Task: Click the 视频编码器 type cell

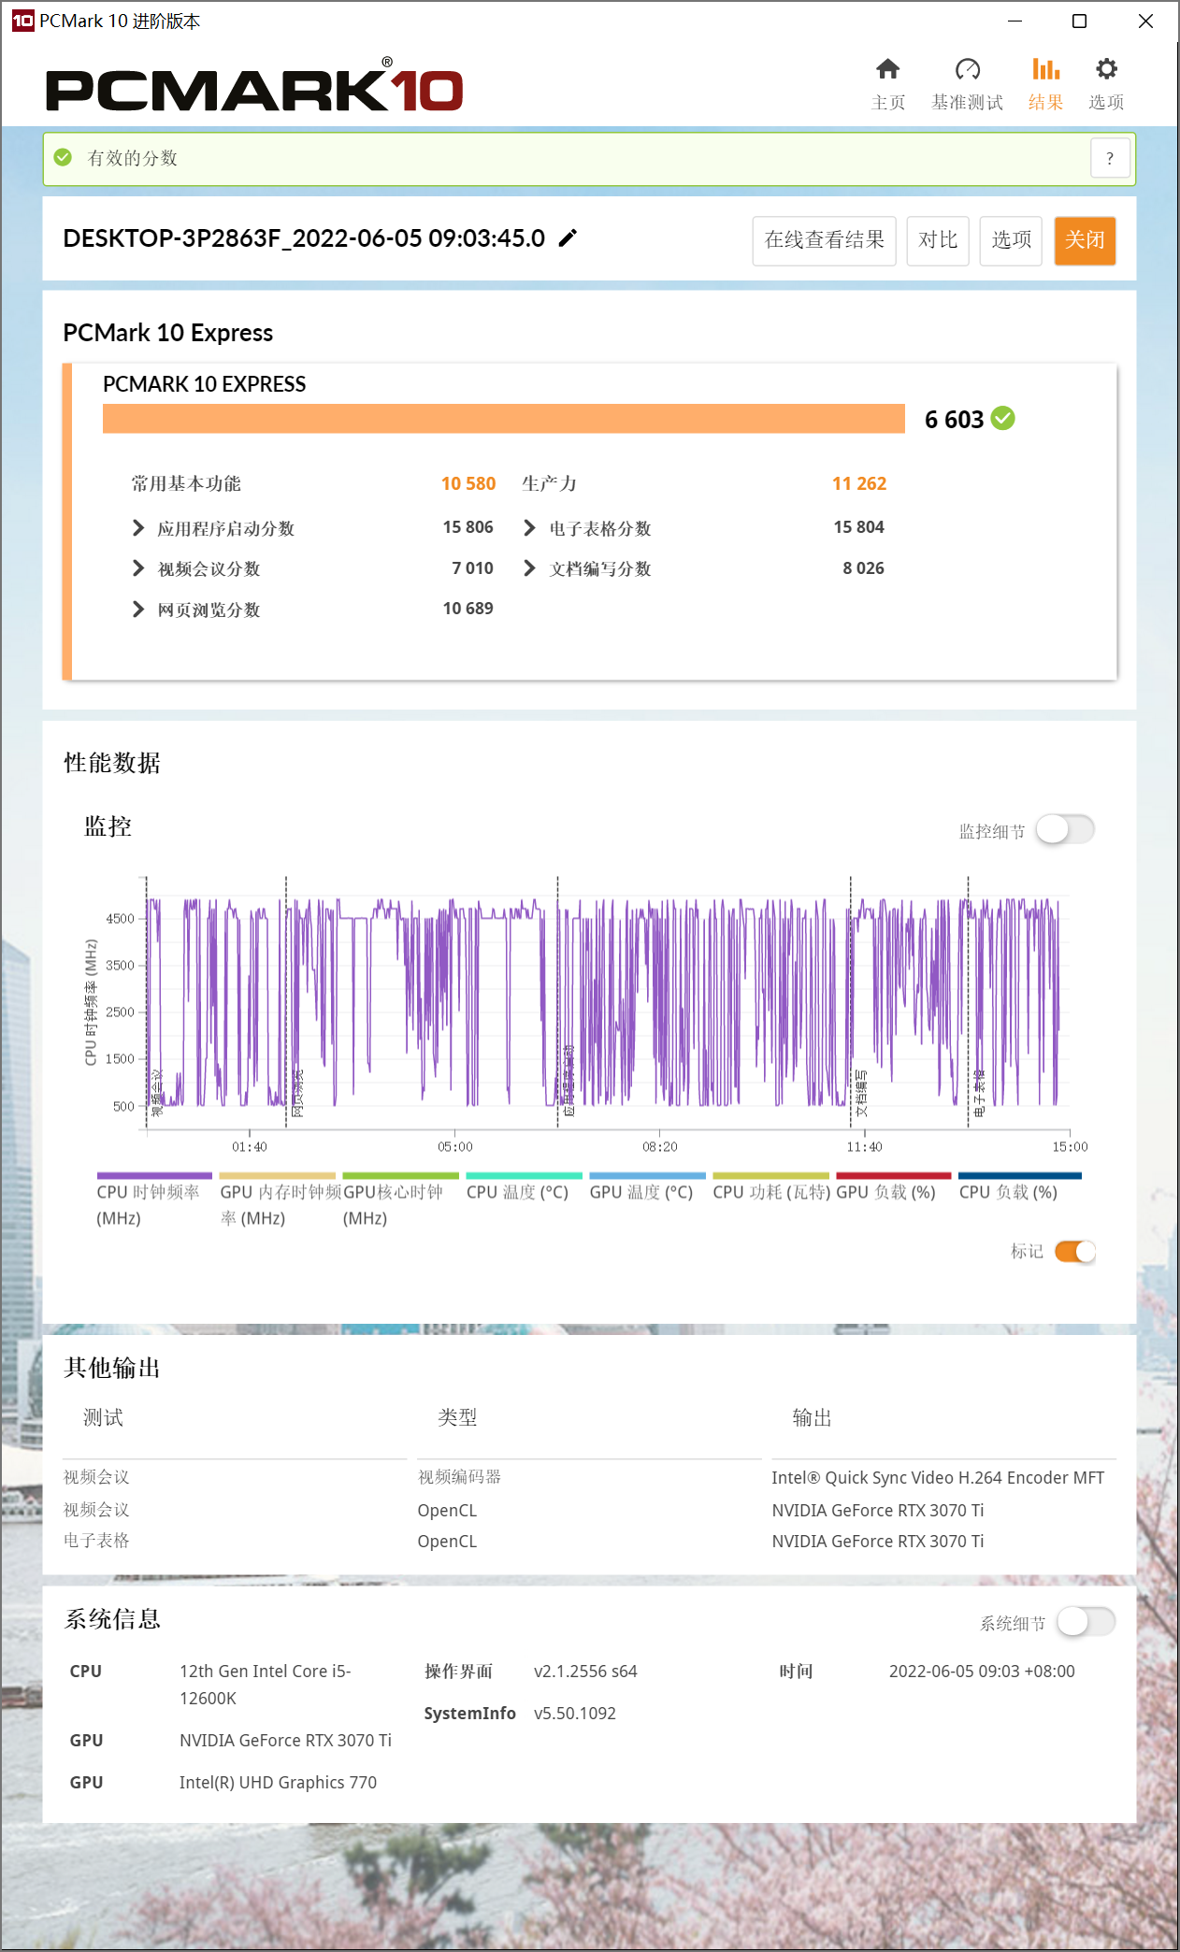Action: (x=459, y=1477)
